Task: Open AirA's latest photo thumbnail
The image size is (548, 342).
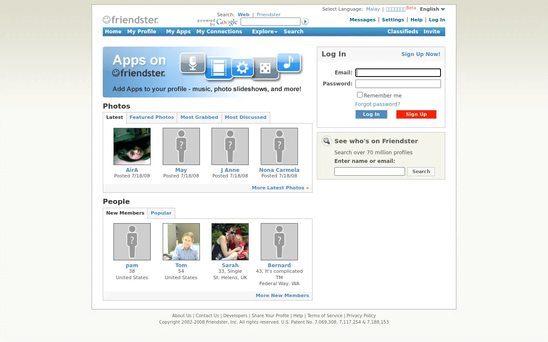Action: click(x=132, y=146)
